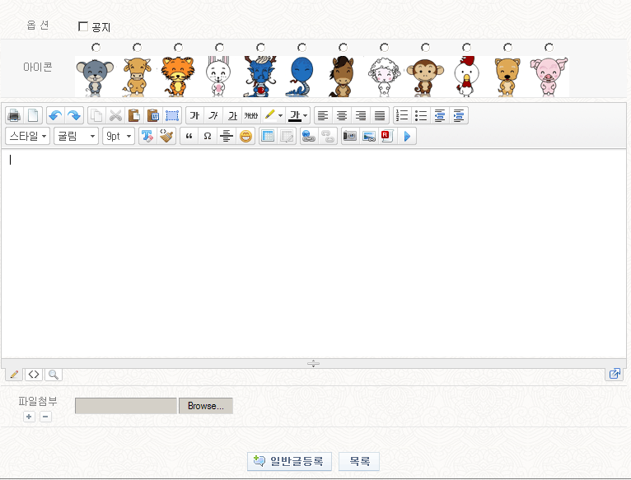Viewport: 631px width, 480px height.
Task: Align text to the left
Action: [323, 116]
